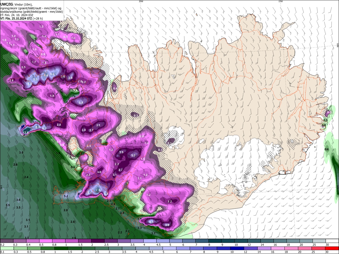Click the periwinkle swatch labeled 4, upper legend
339x254 pixels.
pos(150,241)
